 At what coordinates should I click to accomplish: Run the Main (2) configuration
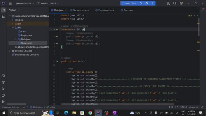(141, 3)
